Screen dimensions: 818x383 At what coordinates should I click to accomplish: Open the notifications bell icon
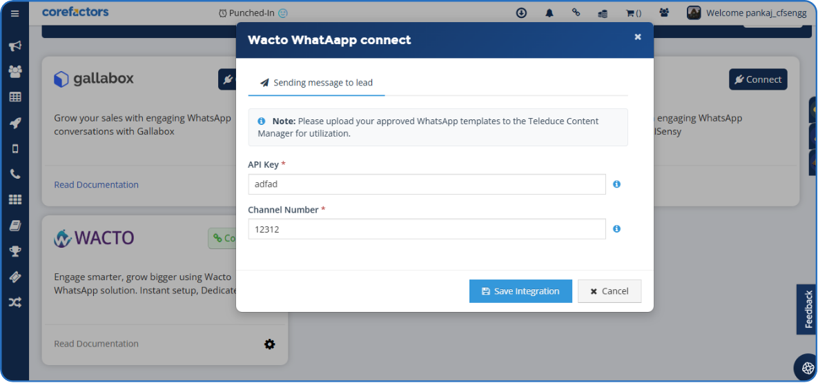point(549,13)
